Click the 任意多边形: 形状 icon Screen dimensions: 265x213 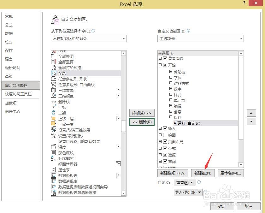tap(54, 79)
